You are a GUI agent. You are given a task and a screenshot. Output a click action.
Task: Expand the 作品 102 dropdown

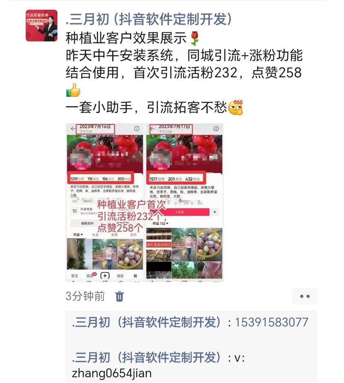click(160, 224)
